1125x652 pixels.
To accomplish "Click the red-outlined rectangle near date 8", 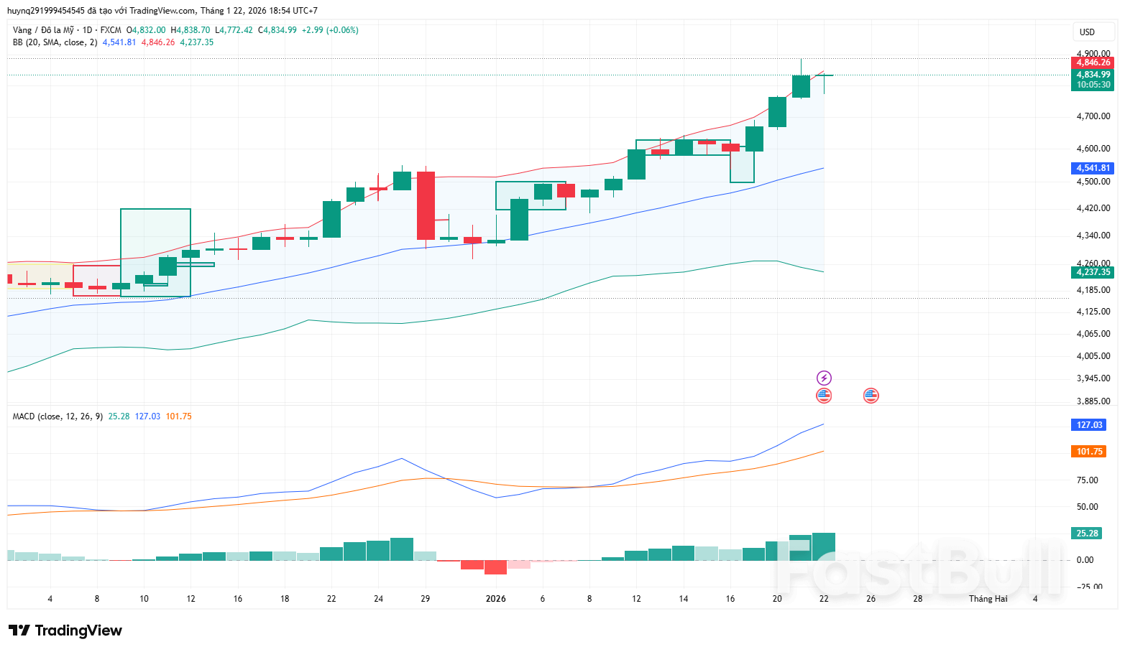I will click(96, 280).
